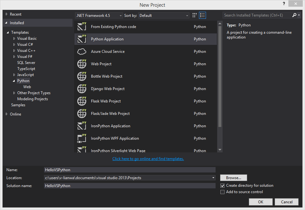Viewport: 305px width, 210px height.
Task: Click the Azure Cloud Service cloud icon
Action: [x=82, y=52]
